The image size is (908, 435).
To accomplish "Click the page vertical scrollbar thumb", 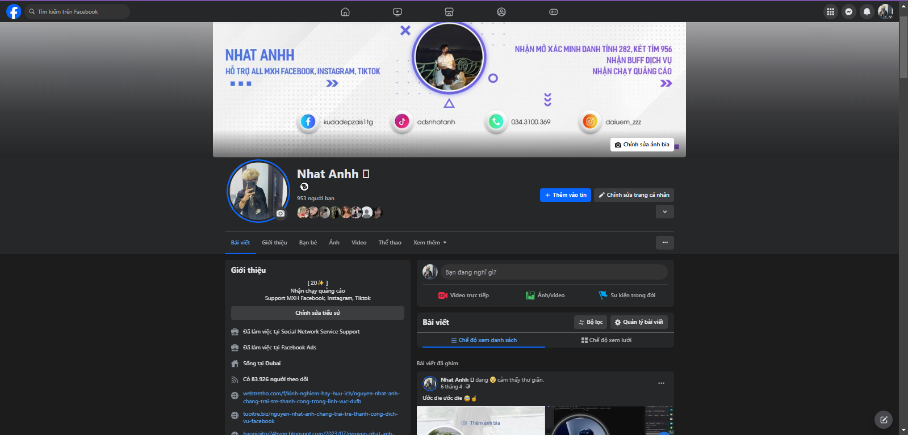I will pyautogui.click(x=903, y=47).
